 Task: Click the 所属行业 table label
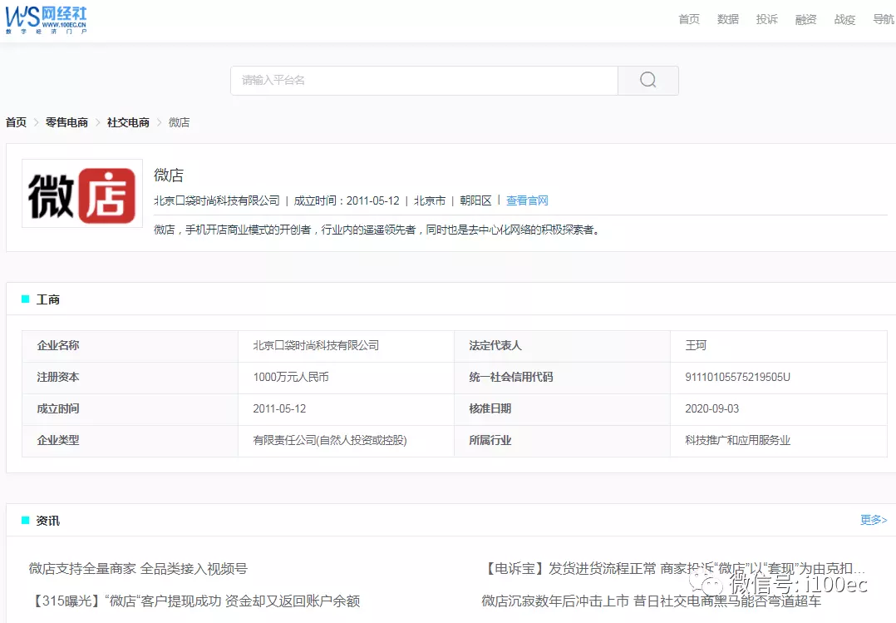(x=490, y=440)
